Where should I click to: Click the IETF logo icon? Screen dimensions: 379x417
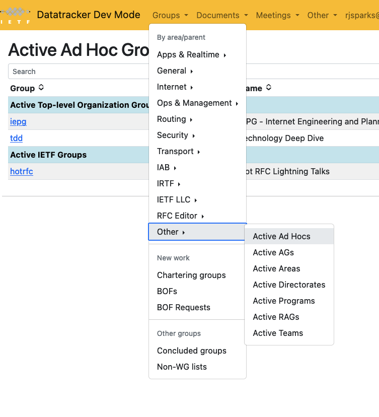[x=15, y=16]
